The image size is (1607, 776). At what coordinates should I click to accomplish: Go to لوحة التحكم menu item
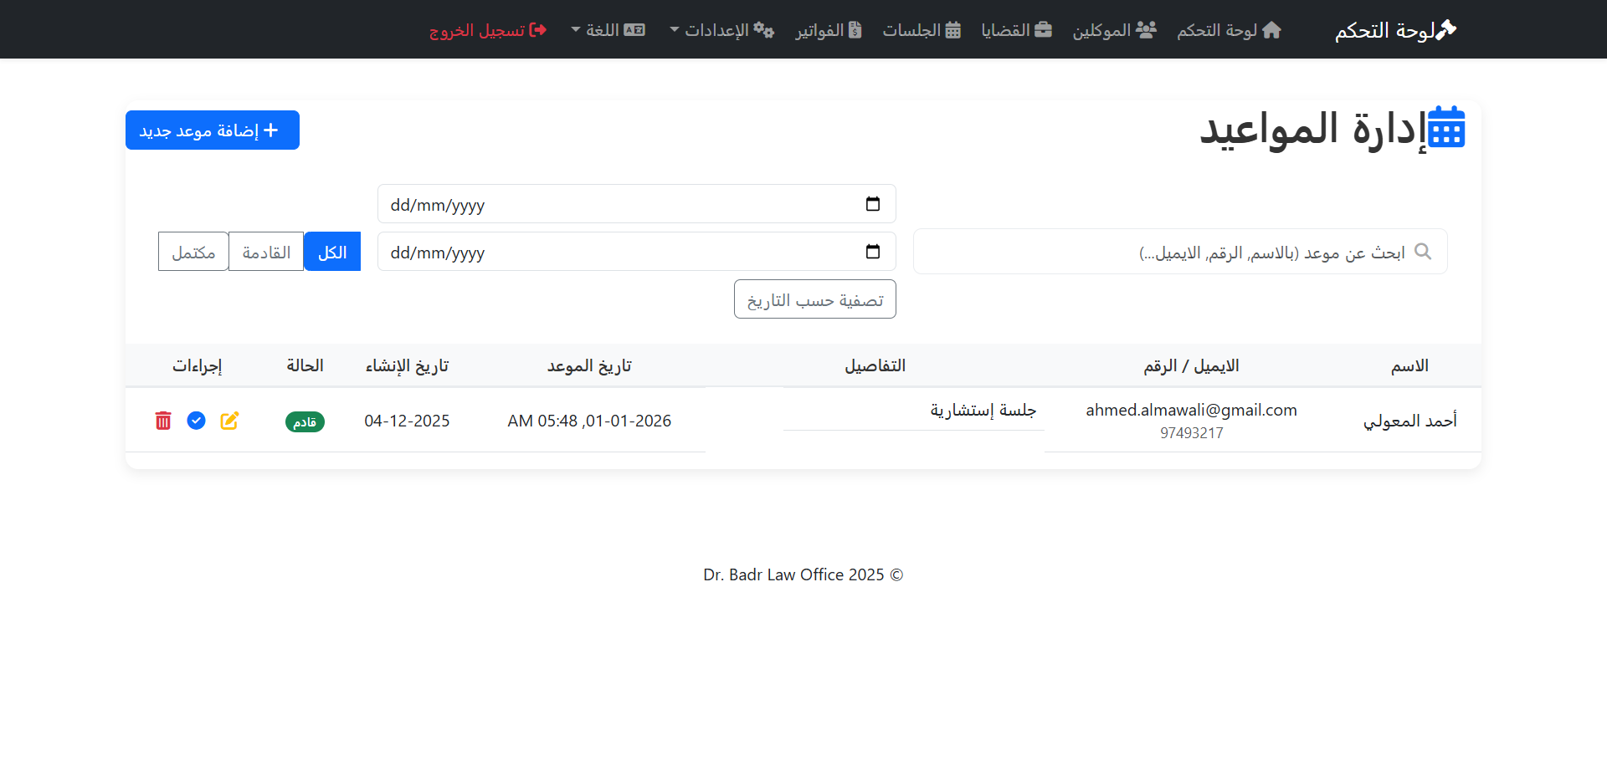click(1228, 29)
